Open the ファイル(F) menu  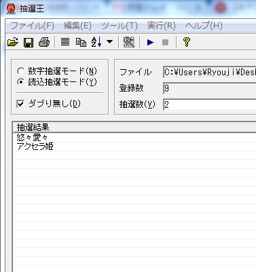click(x=33, y=26)
